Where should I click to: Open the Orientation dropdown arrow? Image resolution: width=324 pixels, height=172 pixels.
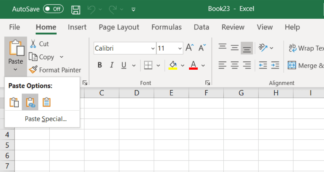coord(272,48)
